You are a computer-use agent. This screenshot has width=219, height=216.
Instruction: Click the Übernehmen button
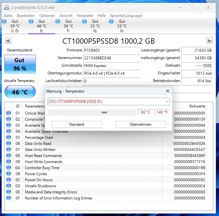click(141, 124)
